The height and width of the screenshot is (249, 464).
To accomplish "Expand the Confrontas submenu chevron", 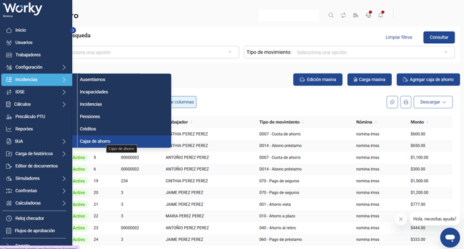I will [64, 191].
